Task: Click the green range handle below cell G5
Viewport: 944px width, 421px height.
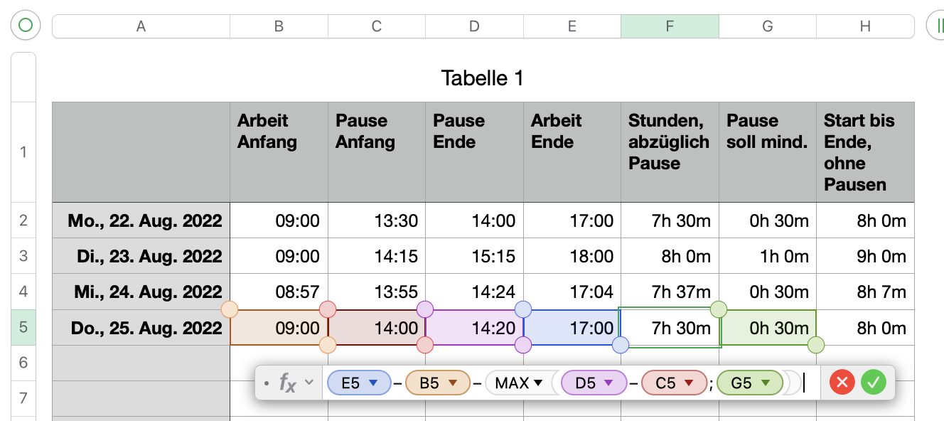Action: coord(816,346)
